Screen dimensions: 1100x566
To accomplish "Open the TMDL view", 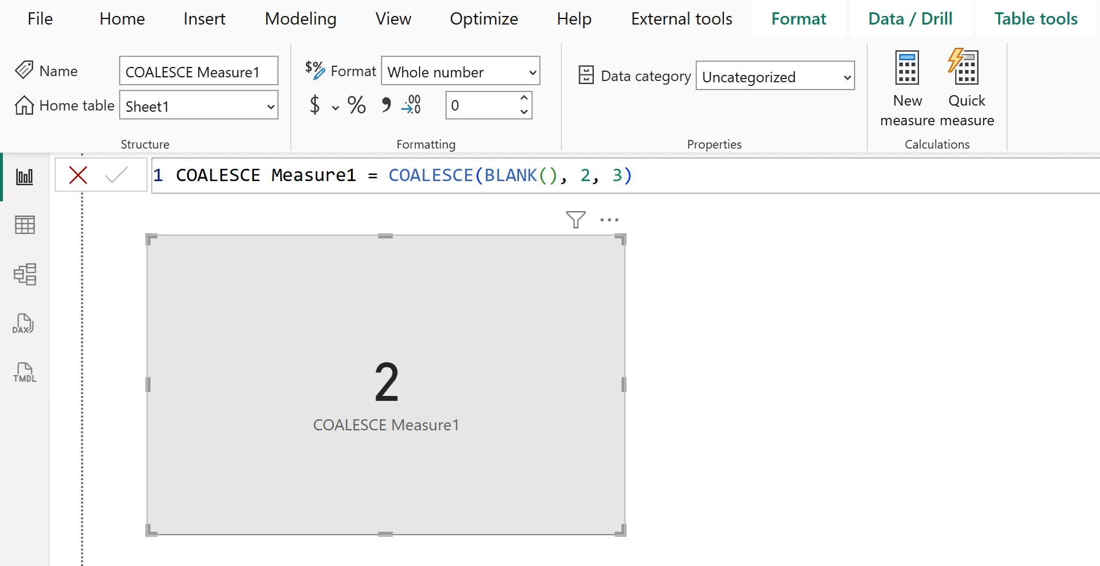I will click(25, 372).
